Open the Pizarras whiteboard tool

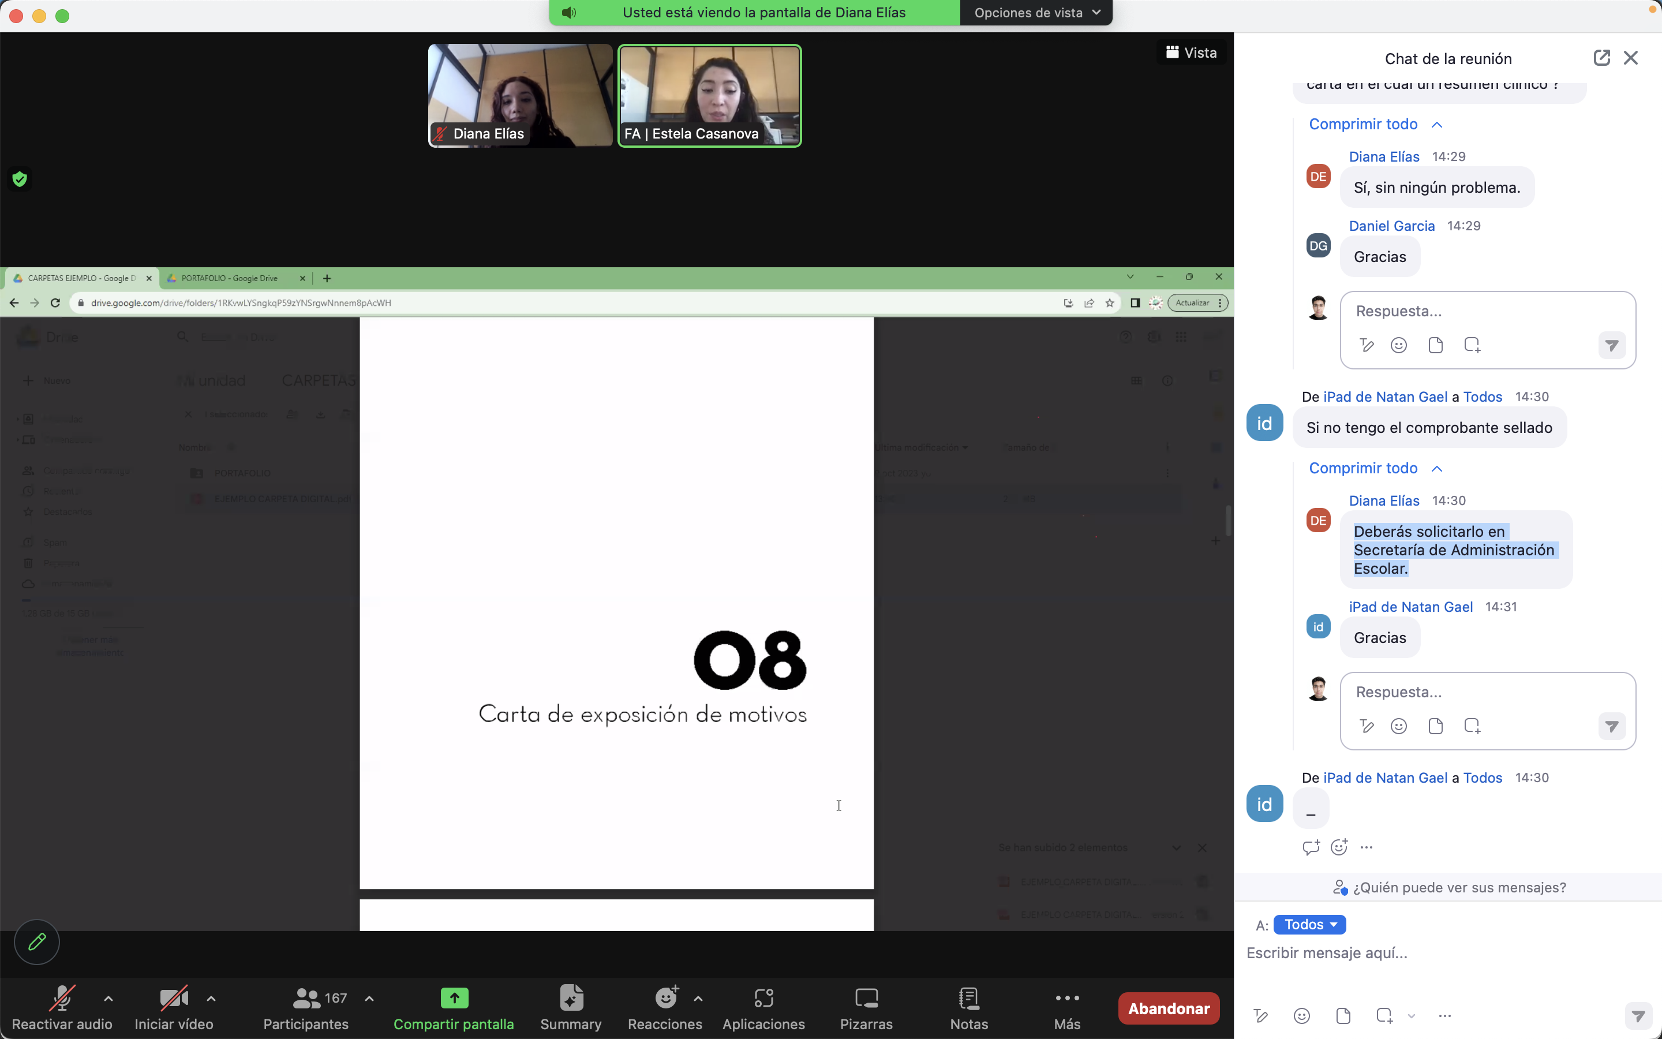coord(866,1007)
